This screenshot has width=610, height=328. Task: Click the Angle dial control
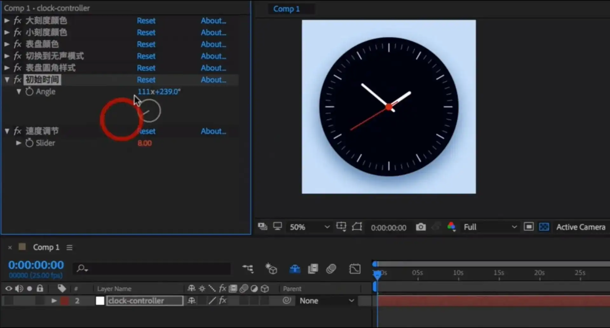[149, 111]
